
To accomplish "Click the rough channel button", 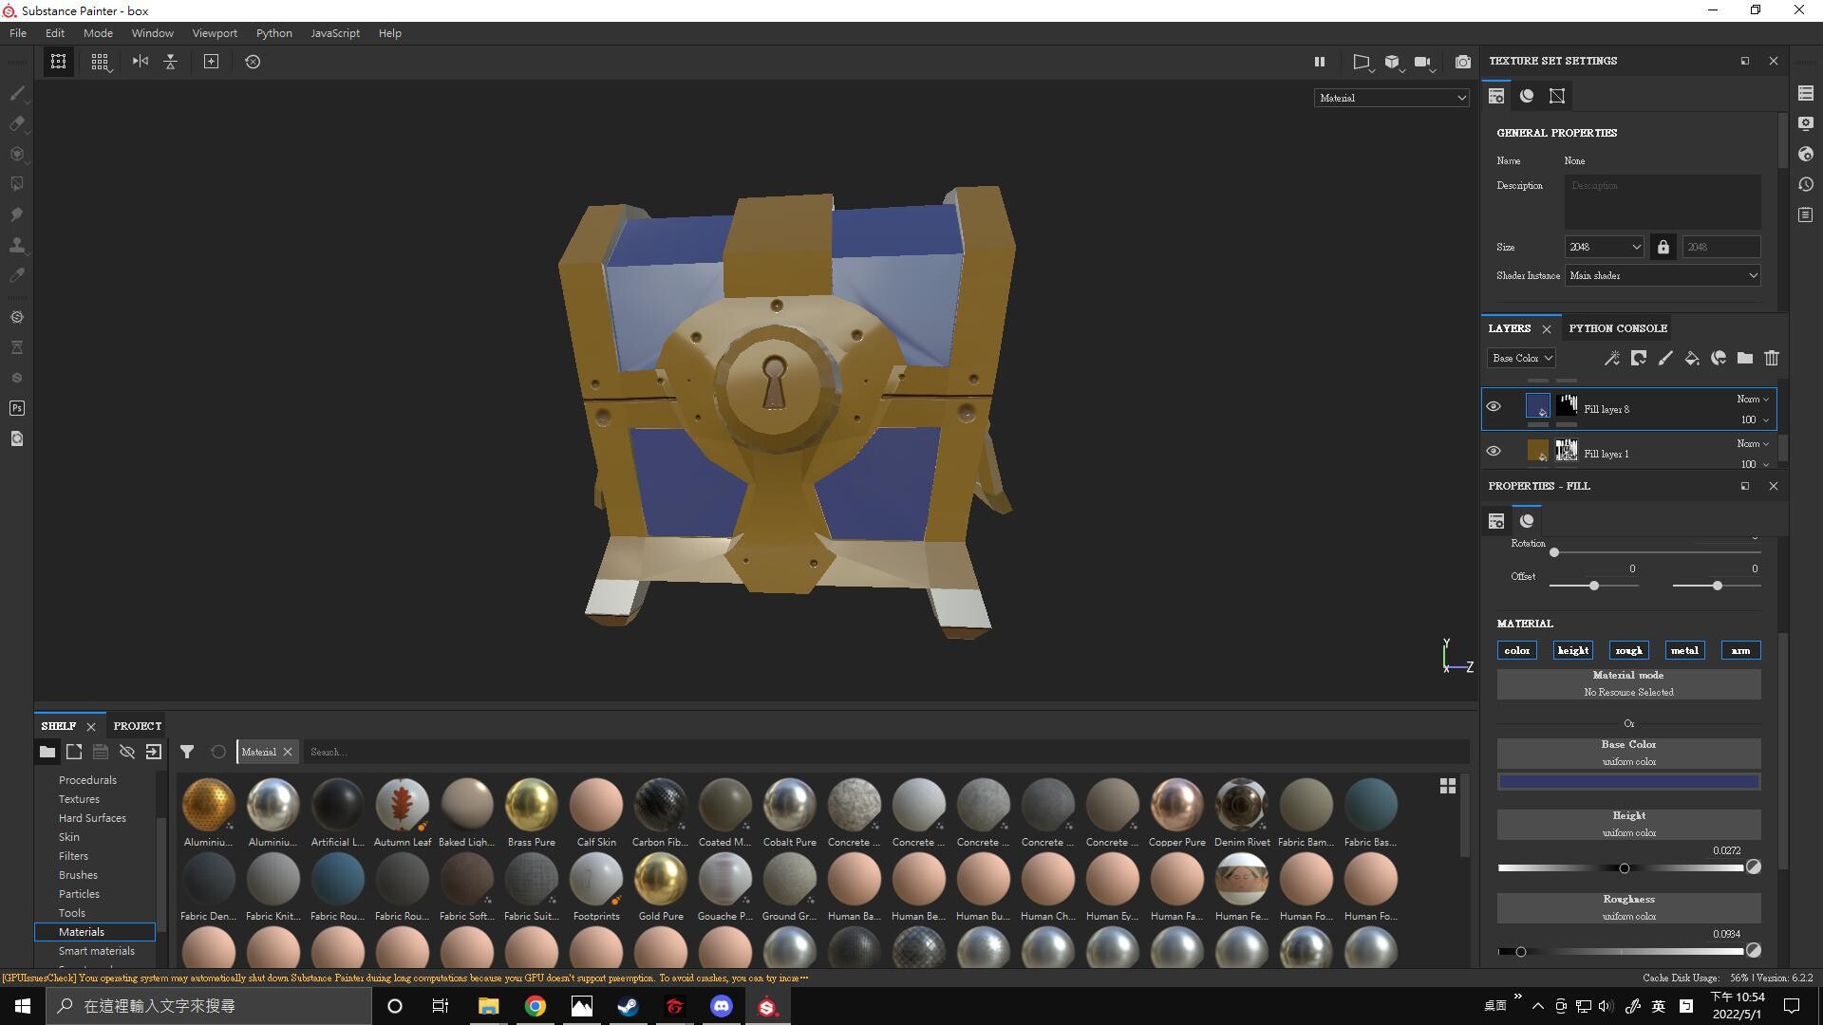I will coord(1628,650).
